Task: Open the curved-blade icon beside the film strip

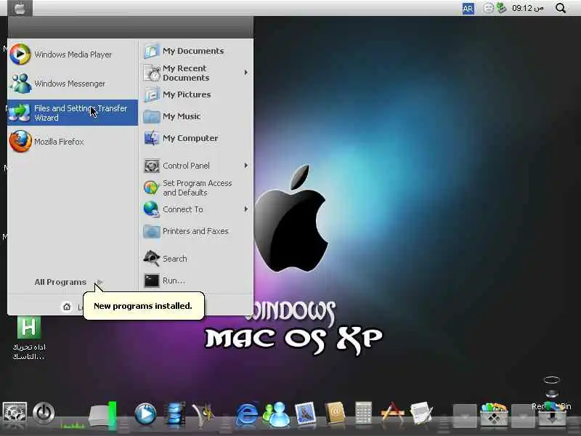Action: (203, 414)
